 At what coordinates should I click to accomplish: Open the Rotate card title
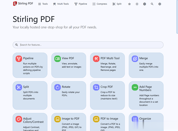66,87
